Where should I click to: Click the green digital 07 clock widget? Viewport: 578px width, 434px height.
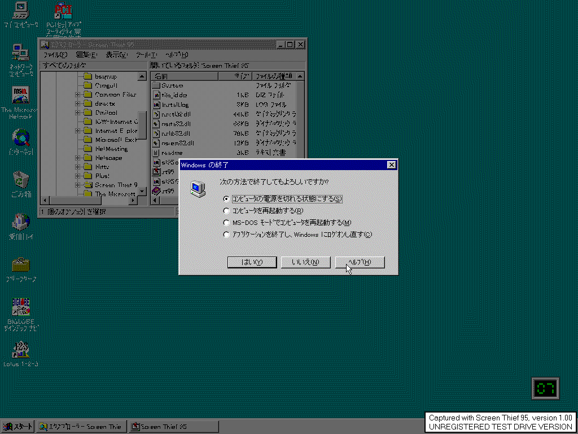(x=545, y=388)
